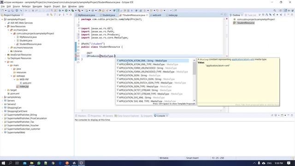Select StudentResource.java in Project Explorer
This screenshot has height=166, width=295.
point(30,44)
